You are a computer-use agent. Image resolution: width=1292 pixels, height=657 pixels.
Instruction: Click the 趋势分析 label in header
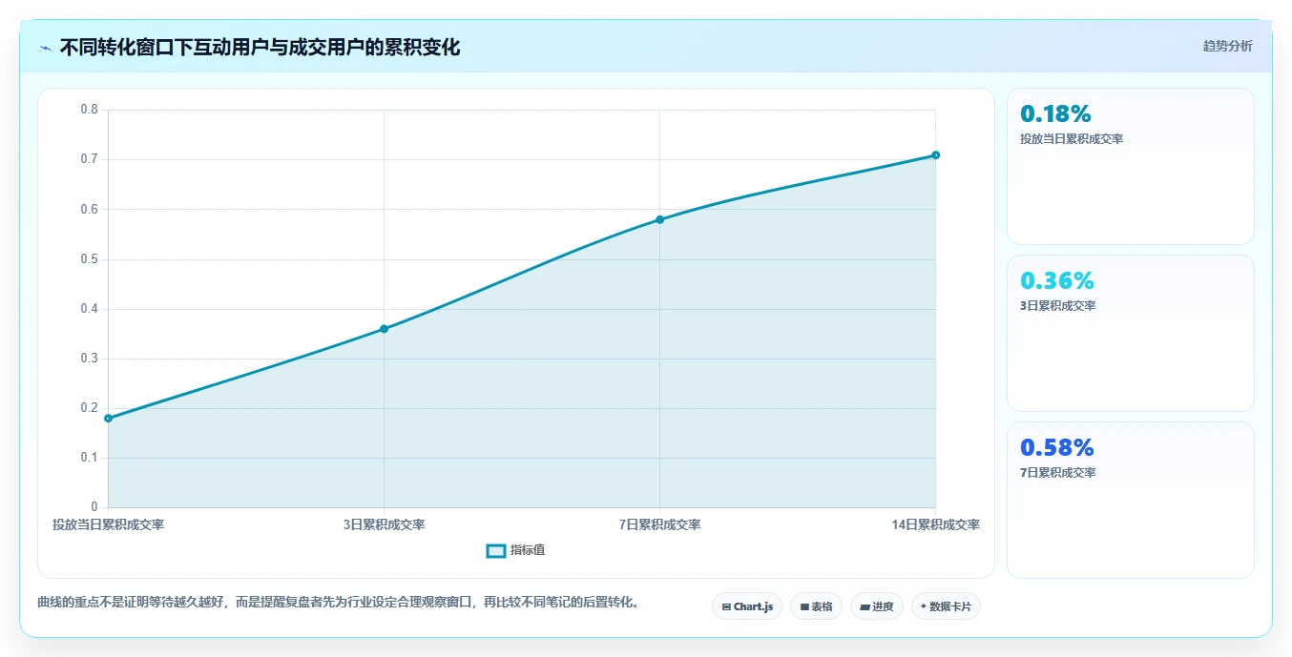[1227, 46]
